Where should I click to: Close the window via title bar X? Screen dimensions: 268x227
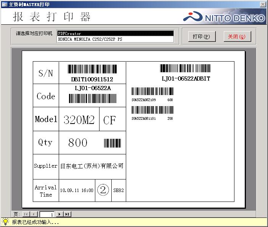(263, 4)
